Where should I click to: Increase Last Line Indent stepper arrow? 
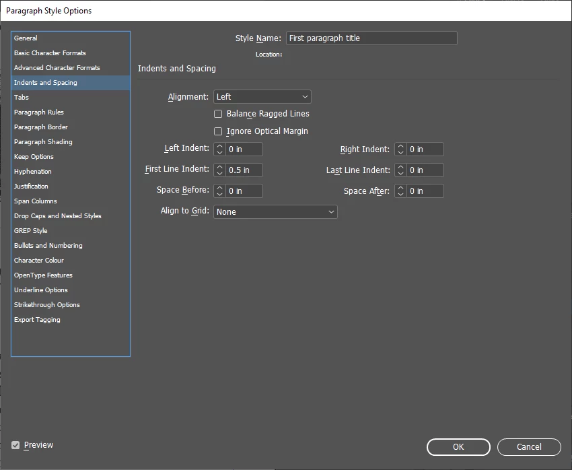pos(400,167)
